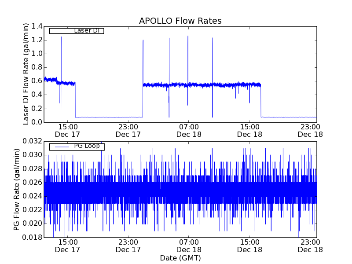The height and width of the screenshot is (264, 352).
Task: Click the Laser DI spike peak at 07:00 Dec 18
Action: [188, 37]
